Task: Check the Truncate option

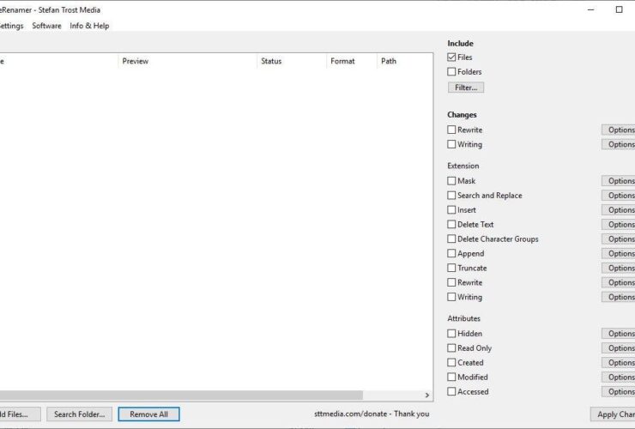Action: [x=451, y=269]
